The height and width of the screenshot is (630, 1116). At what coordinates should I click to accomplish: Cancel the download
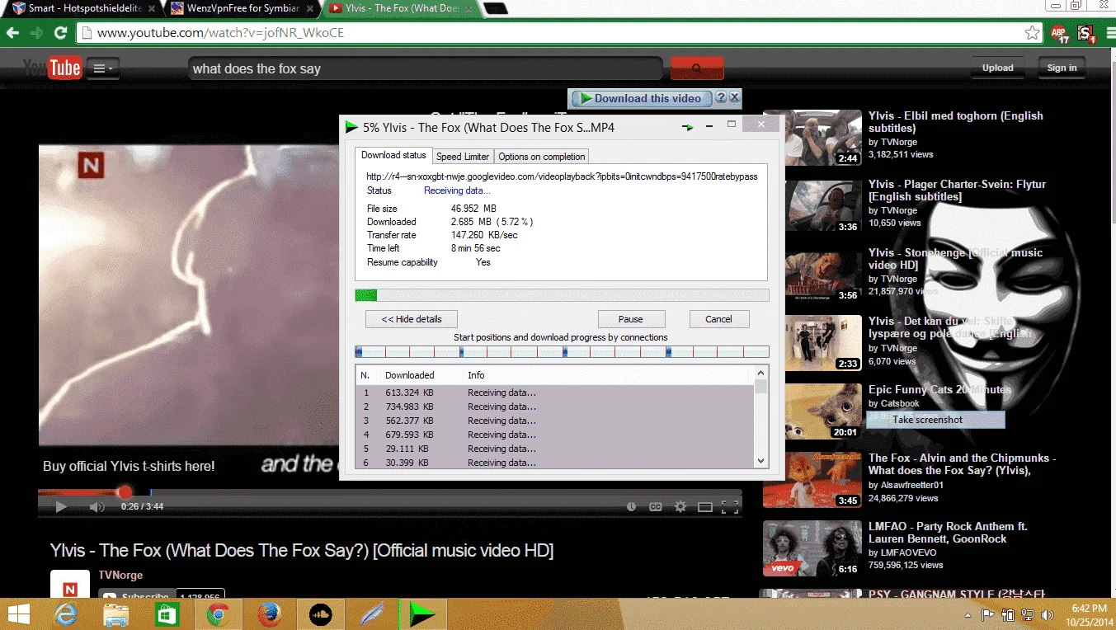pyautogui.click(x=718, y=319)
